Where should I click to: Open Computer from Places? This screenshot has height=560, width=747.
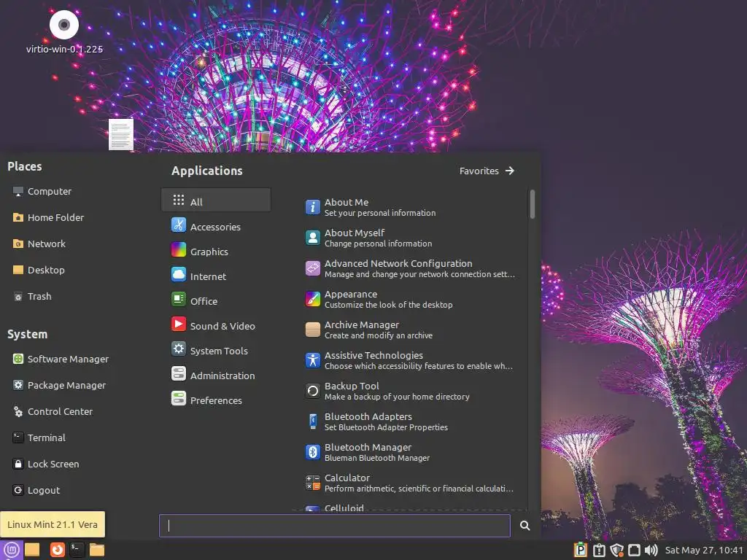42,192
